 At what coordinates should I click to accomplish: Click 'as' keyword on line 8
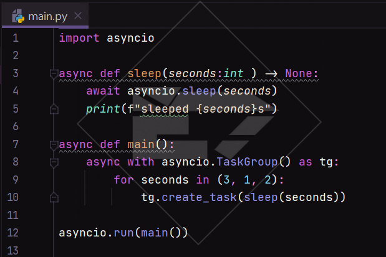pyautogui.click(x=306, y=162)
